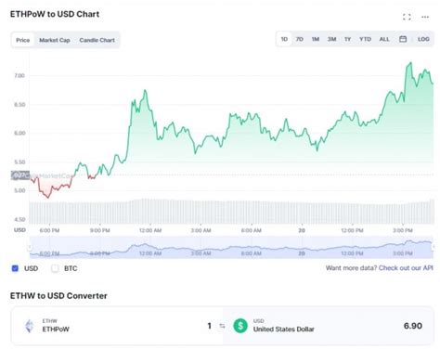This screenshot has height=349, width=440.
Task: Open the three-dot more options menu
Action: [425, 17]
